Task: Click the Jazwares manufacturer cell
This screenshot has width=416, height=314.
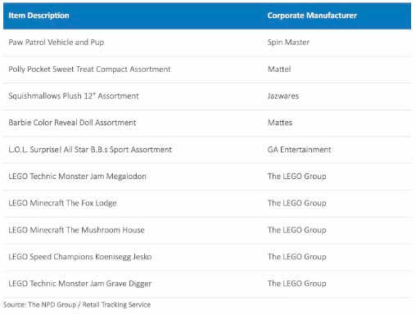Action: tap(283, 96)
